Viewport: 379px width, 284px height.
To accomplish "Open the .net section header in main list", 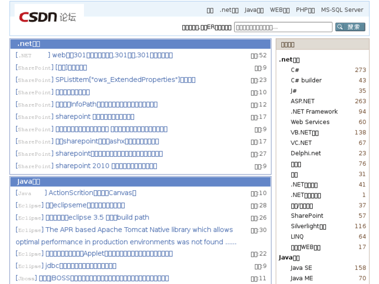I will click(x=29, y=44).
